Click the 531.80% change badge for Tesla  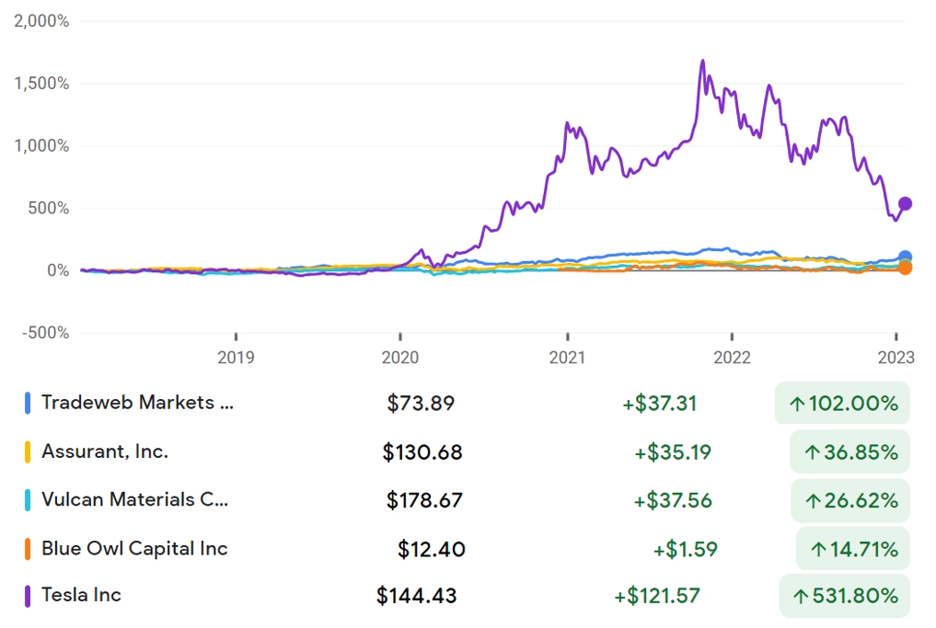[844, 596]
